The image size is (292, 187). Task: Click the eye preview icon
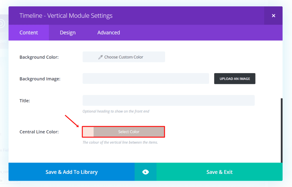pyautogui.click(x=145, y=172)
